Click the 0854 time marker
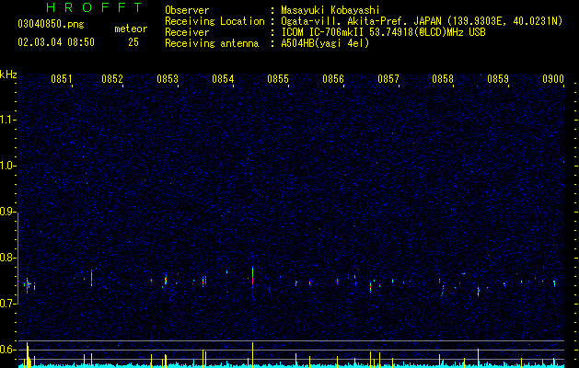Viewport: 579px width, 368px height. [223, 79]
